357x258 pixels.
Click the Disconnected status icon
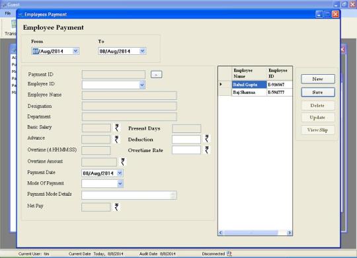click(x=229, y=253)
